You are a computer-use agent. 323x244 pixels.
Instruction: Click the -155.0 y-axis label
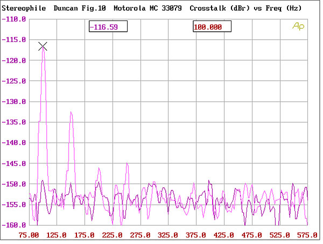click(14, 205)
